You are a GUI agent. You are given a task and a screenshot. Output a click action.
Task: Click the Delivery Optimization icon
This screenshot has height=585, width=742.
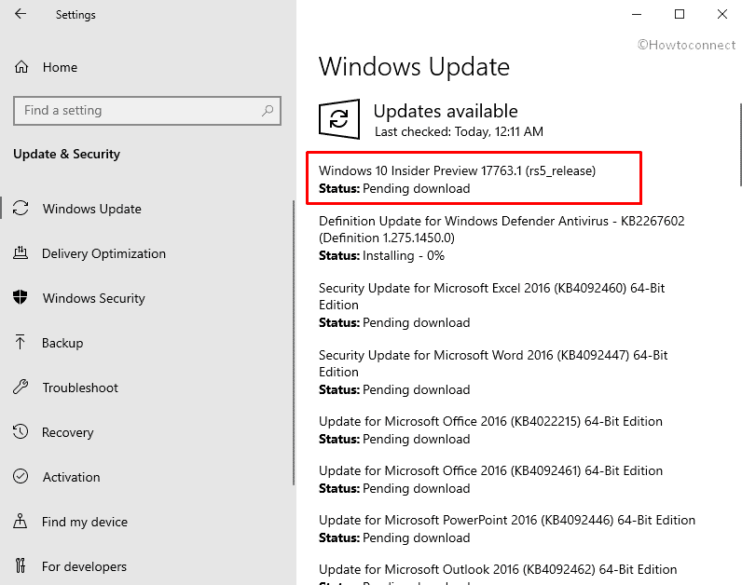tap(21, 253)
